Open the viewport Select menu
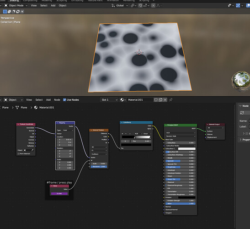The height and width of the screenshot is (229, 250). click(44, 5)
